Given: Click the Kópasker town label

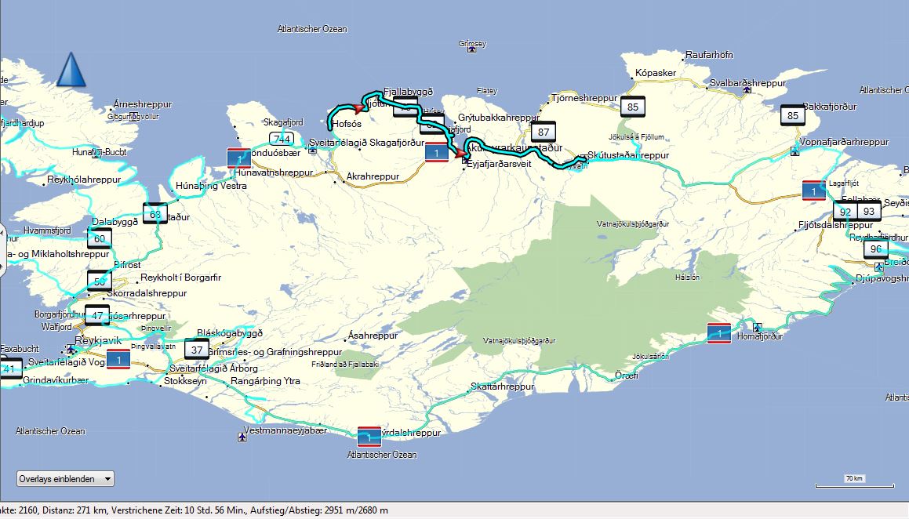Looking at the screenshot, I should [x=655, y=73].
